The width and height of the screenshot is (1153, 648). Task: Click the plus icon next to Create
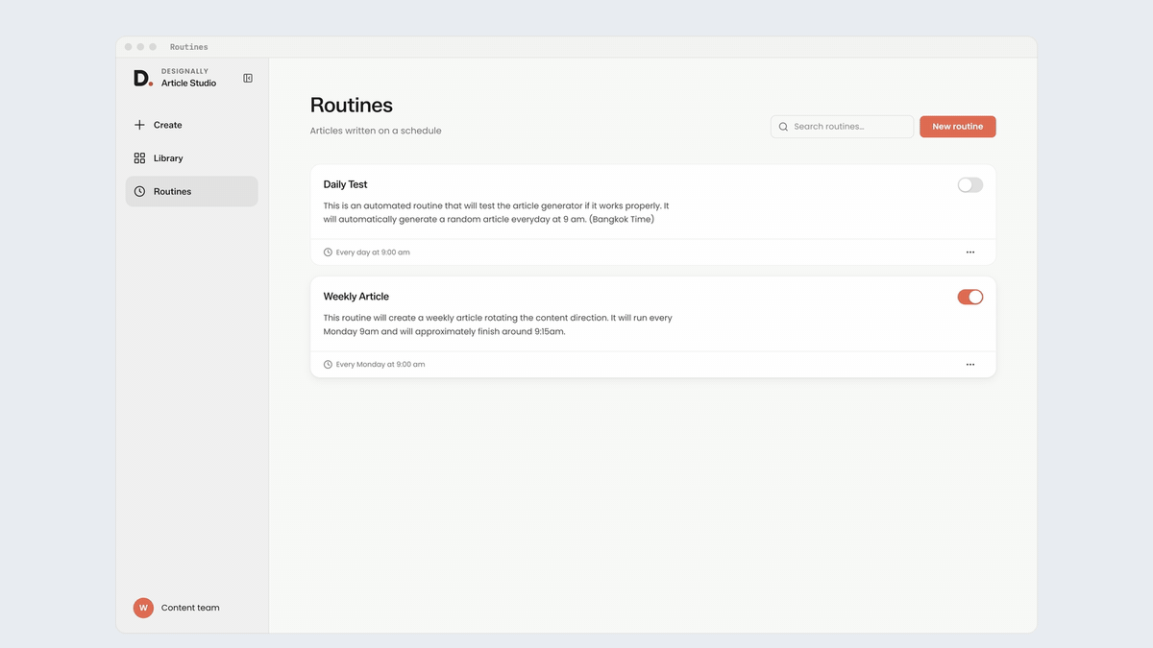[139, 125]
